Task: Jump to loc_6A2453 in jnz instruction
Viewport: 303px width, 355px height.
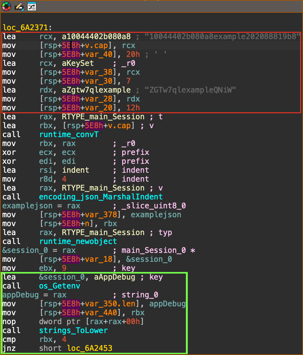Action: point(89,348)
